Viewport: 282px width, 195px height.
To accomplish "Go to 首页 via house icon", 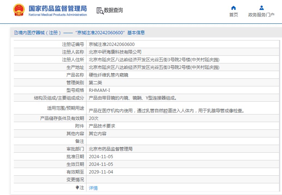I will [233, 8].
